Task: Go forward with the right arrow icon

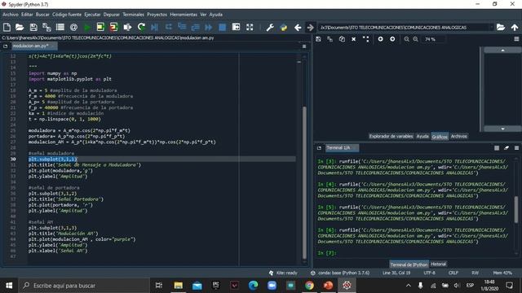Action: [310, 27]
